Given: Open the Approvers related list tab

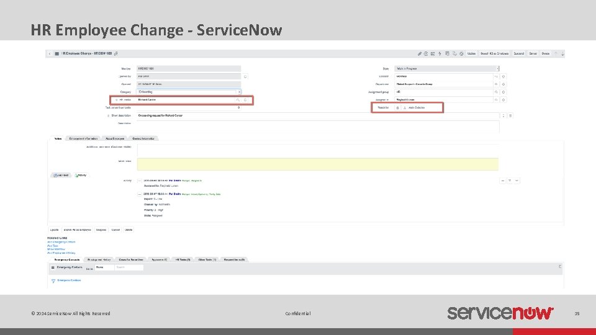Looking at the screenshot, I should [x=160, y=260].
